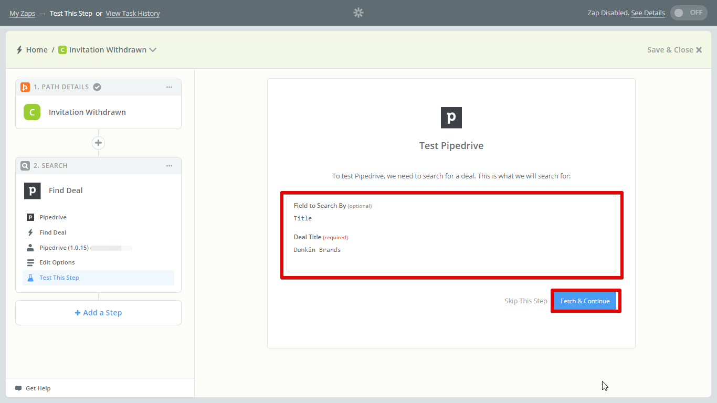Open the step 2 ellipsis menu
The height and width of the screenshot is (403, 717).
(169, 166)
